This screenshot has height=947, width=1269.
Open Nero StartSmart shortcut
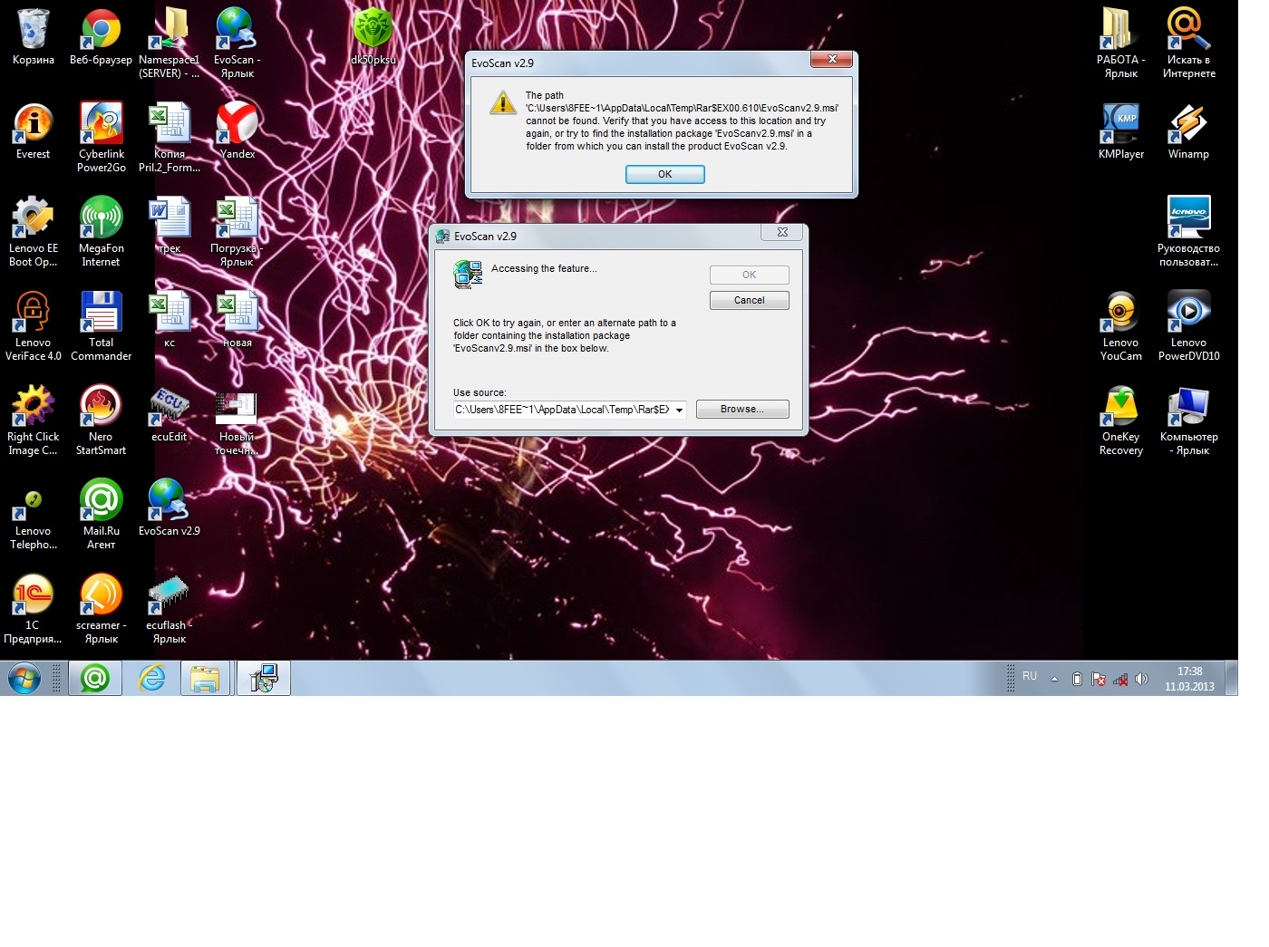(101, 407)
